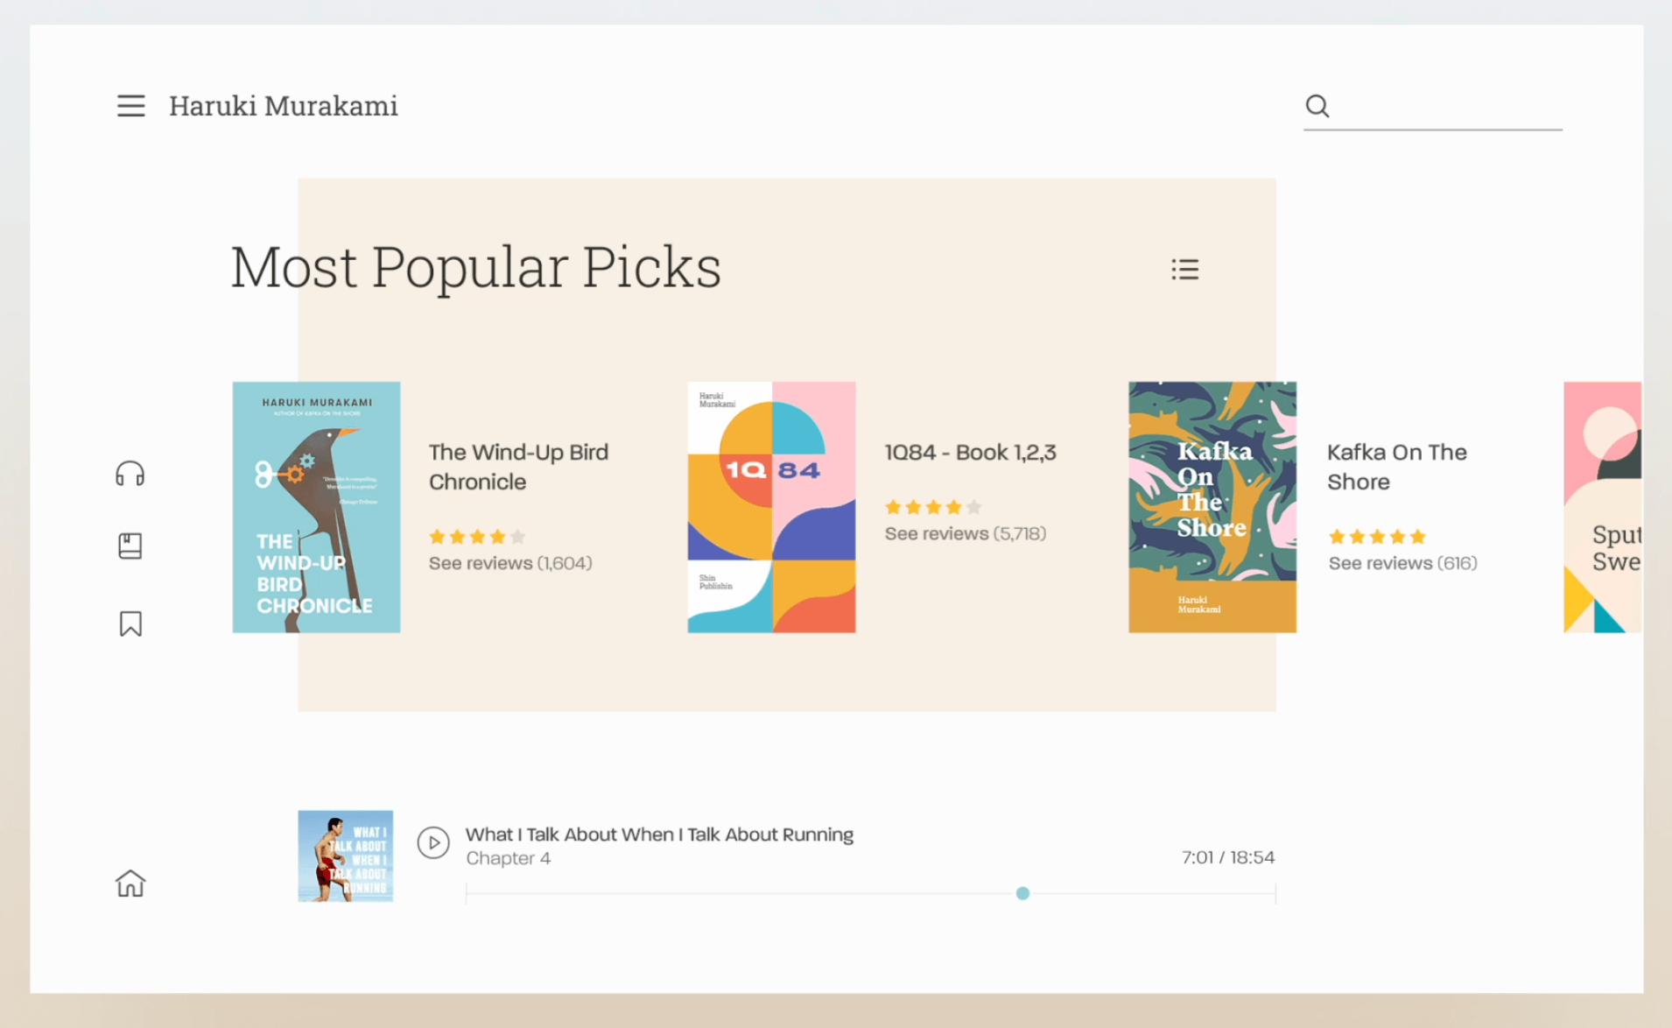Click the search magnifier icon
1672x1028 pixels.
[x=1317, y=106]
